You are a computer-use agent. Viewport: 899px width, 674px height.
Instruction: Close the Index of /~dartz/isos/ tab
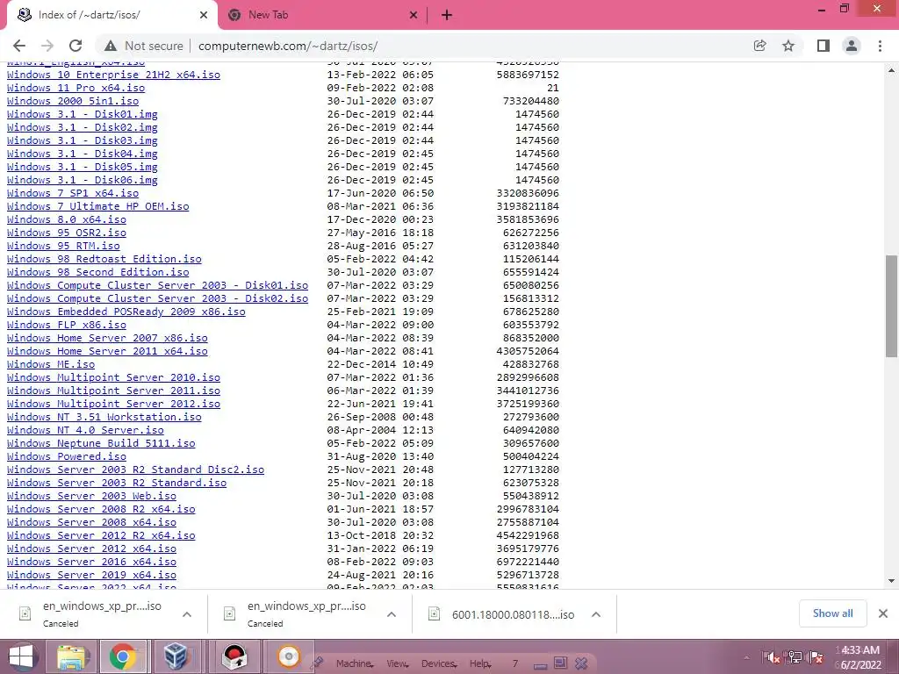tap(204, 16)
